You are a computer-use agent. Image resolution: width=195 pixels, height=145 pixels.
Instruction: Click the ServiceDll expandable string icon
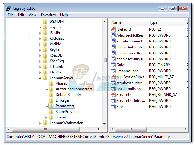click(113, 94)
